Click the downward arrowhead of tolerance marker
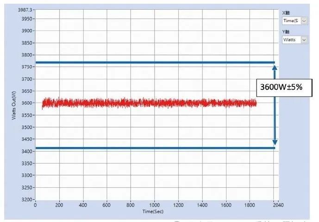This screenshot has height=222, width=319. [x=275, y=142]
